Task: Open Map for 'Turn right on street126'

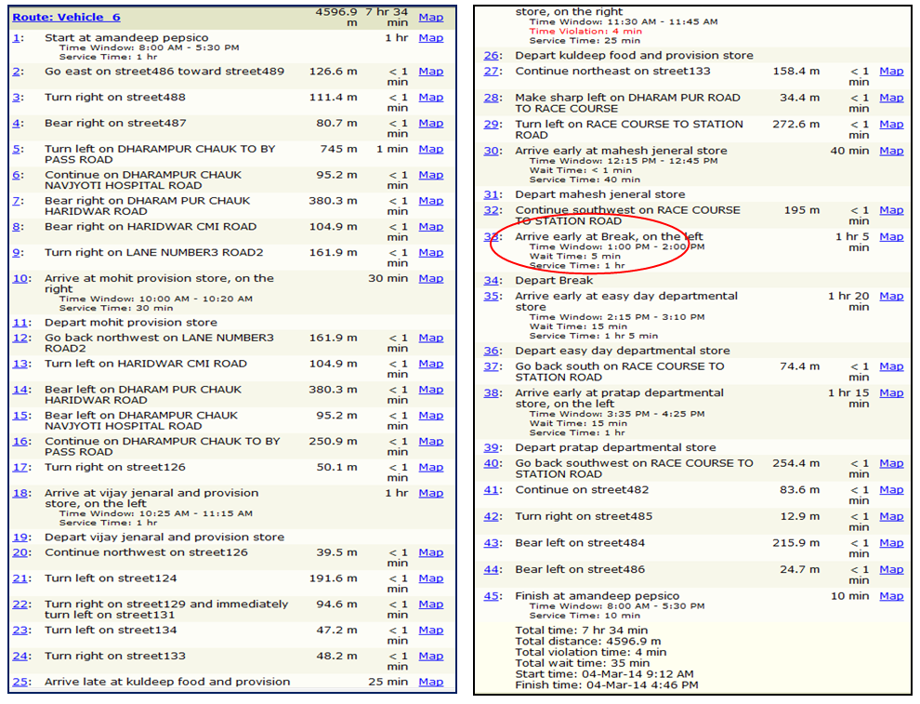Action: [430, 467]
